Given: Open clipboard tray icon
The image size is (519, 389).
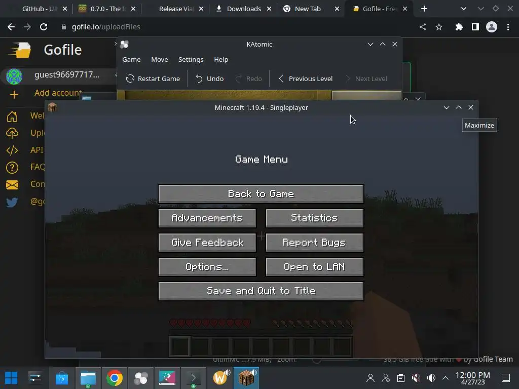Looking at the screenshot, I should tap(401, 378).
